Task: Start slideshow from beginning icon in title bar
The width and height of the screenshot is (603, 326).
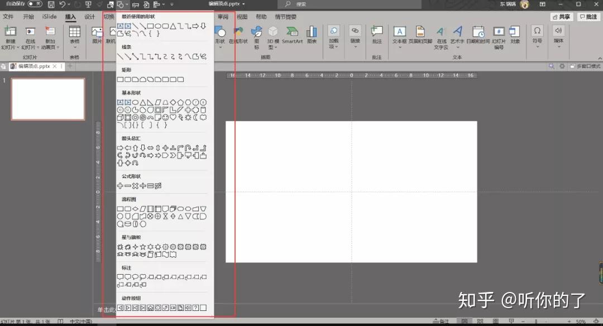Action: 88,4
